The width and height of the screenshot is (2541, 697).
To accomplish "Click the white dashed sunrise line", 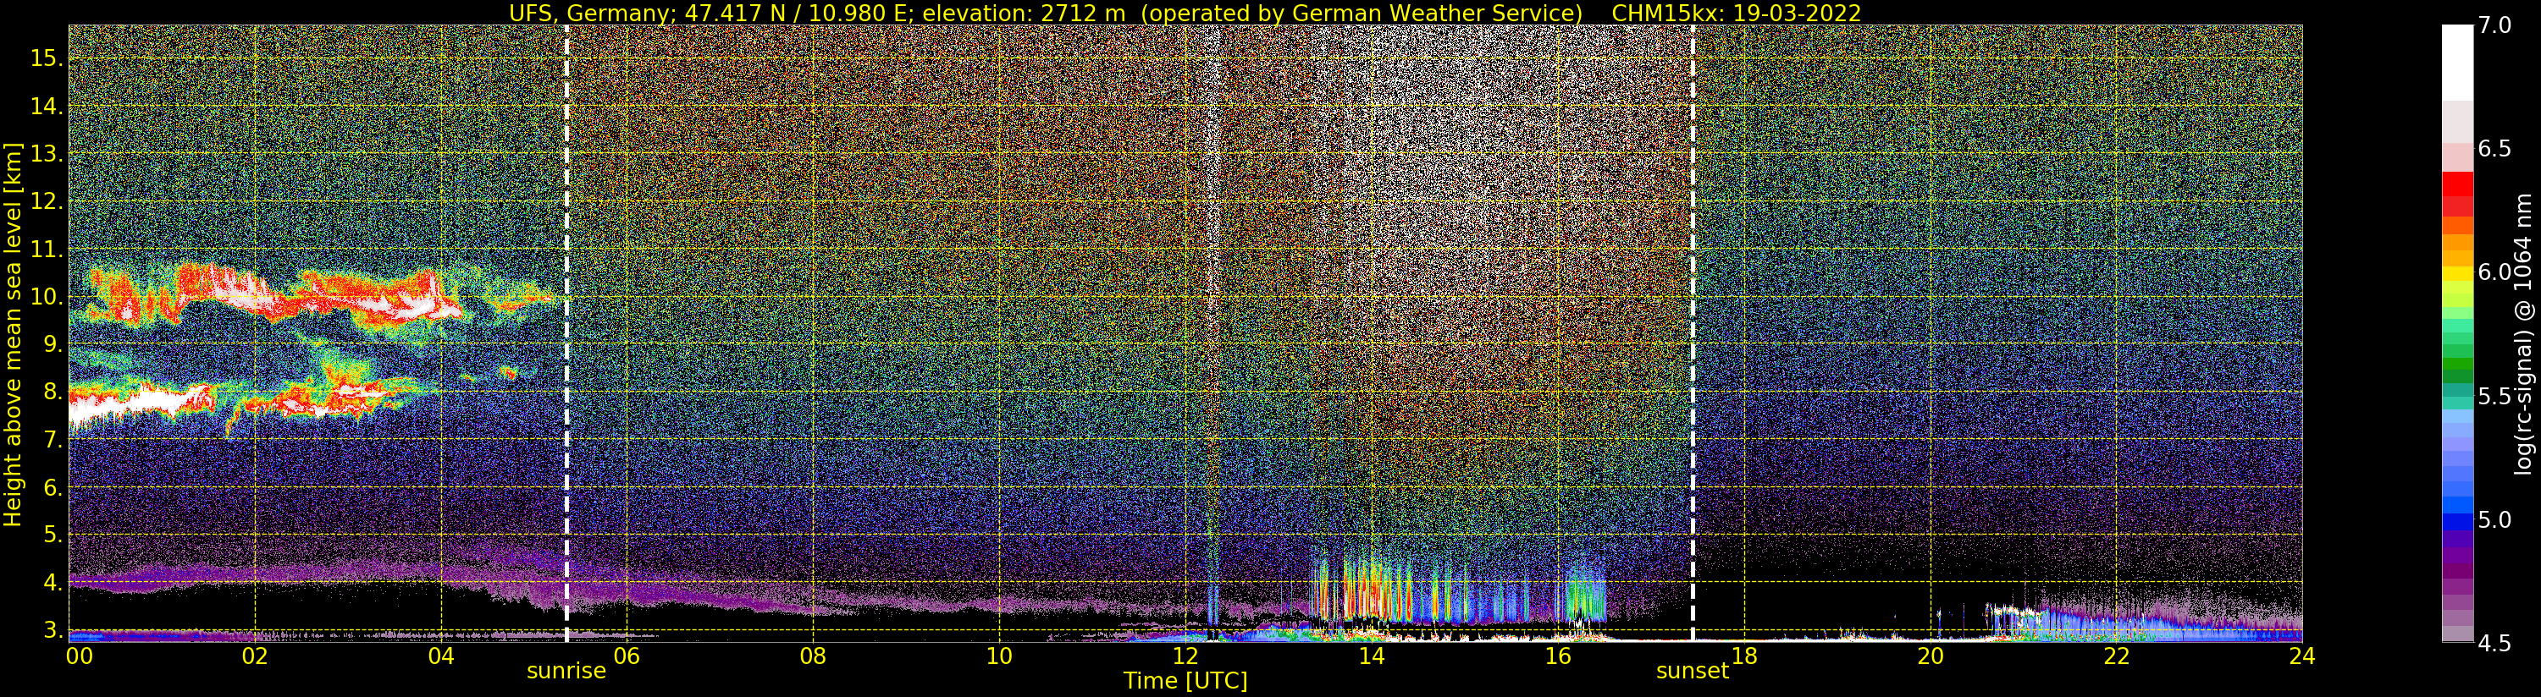I will coord(566,334).
